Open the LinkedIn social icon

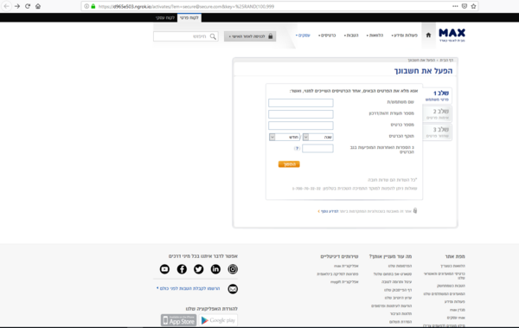coord(215,269)
